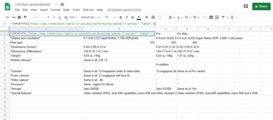Open the font size 10 dropdown

click(110, 17)
